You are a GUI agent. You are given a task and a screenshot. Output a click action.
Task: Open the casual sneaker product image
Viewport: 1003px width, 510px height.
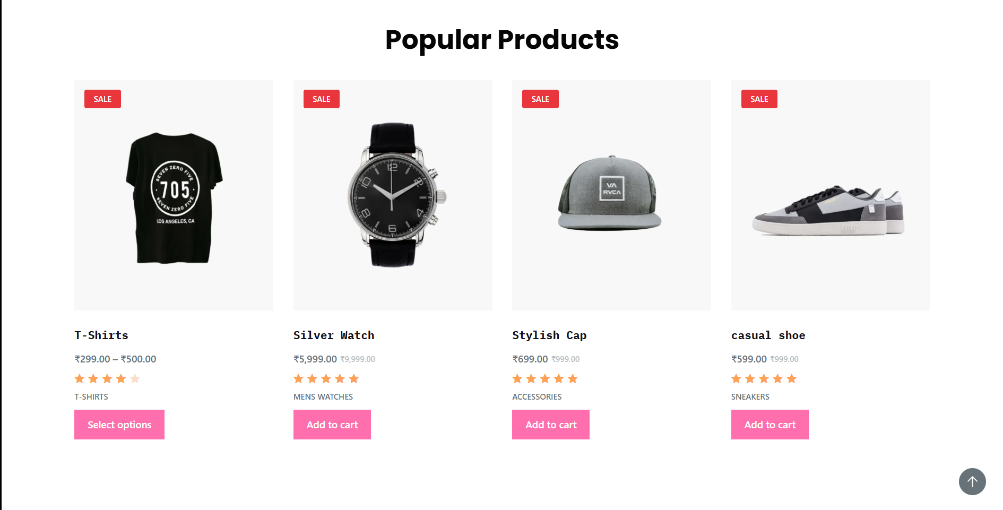[x=830, y=211]
